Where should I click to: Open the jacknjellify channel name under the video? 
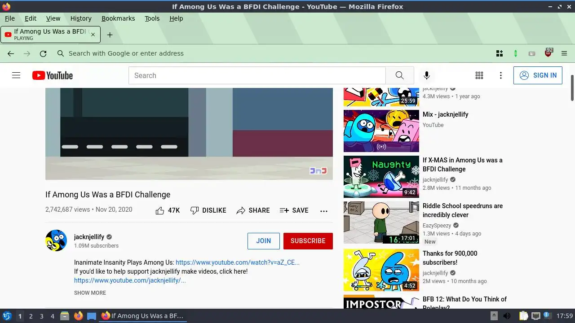coord(89,237)
